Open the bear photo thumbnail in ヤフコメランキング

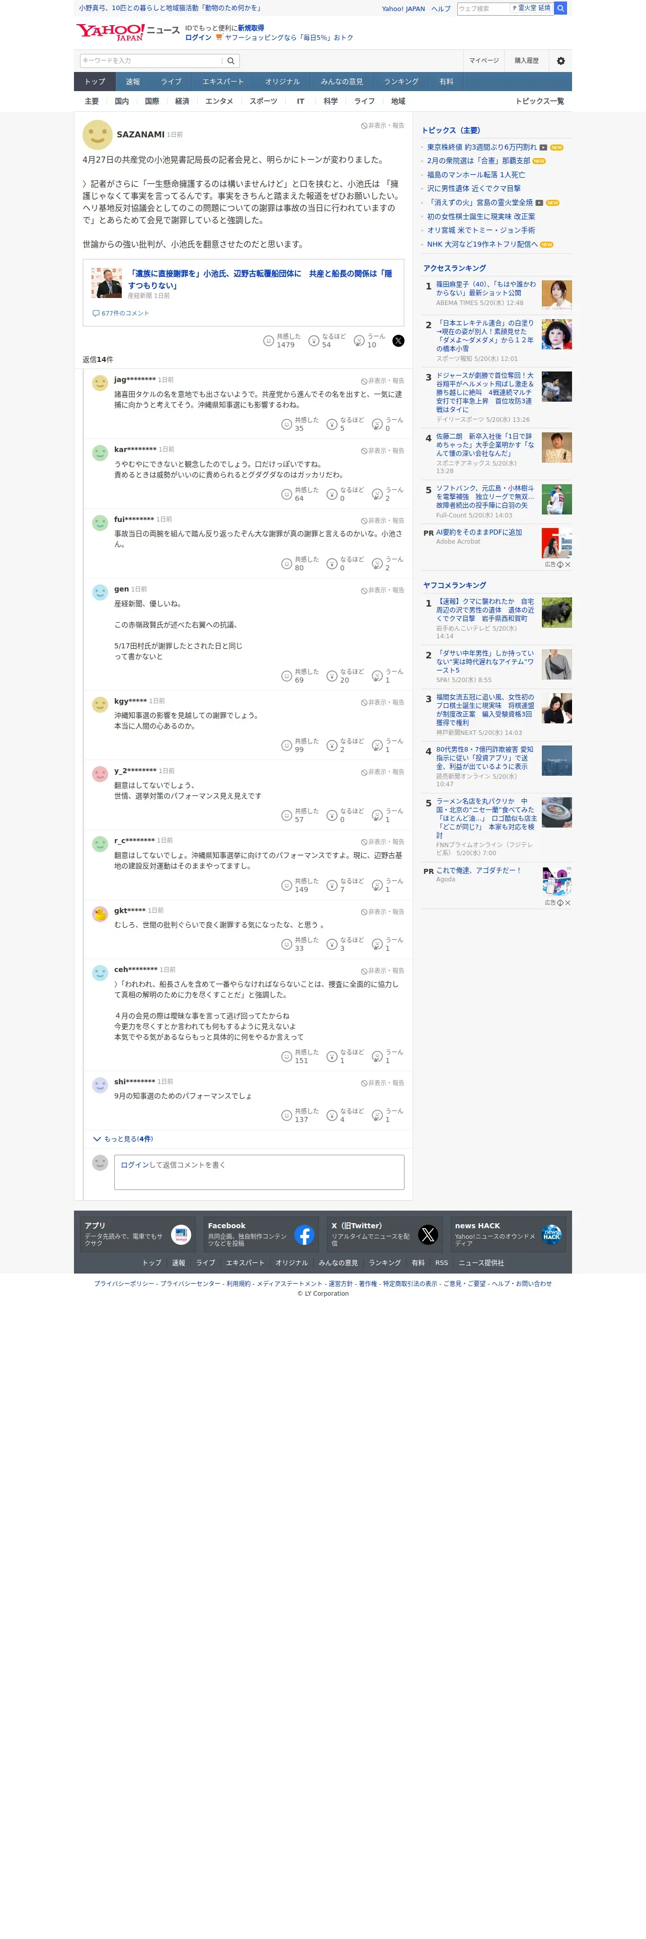556,613
